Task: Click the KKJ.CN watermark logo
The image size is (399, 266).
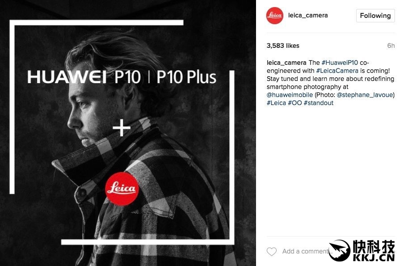Action: (x=361, y=251)
